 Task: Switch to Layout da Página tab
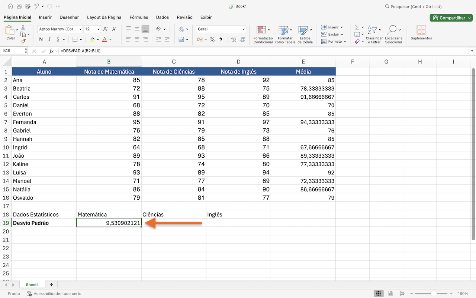[x=104, y=17]
